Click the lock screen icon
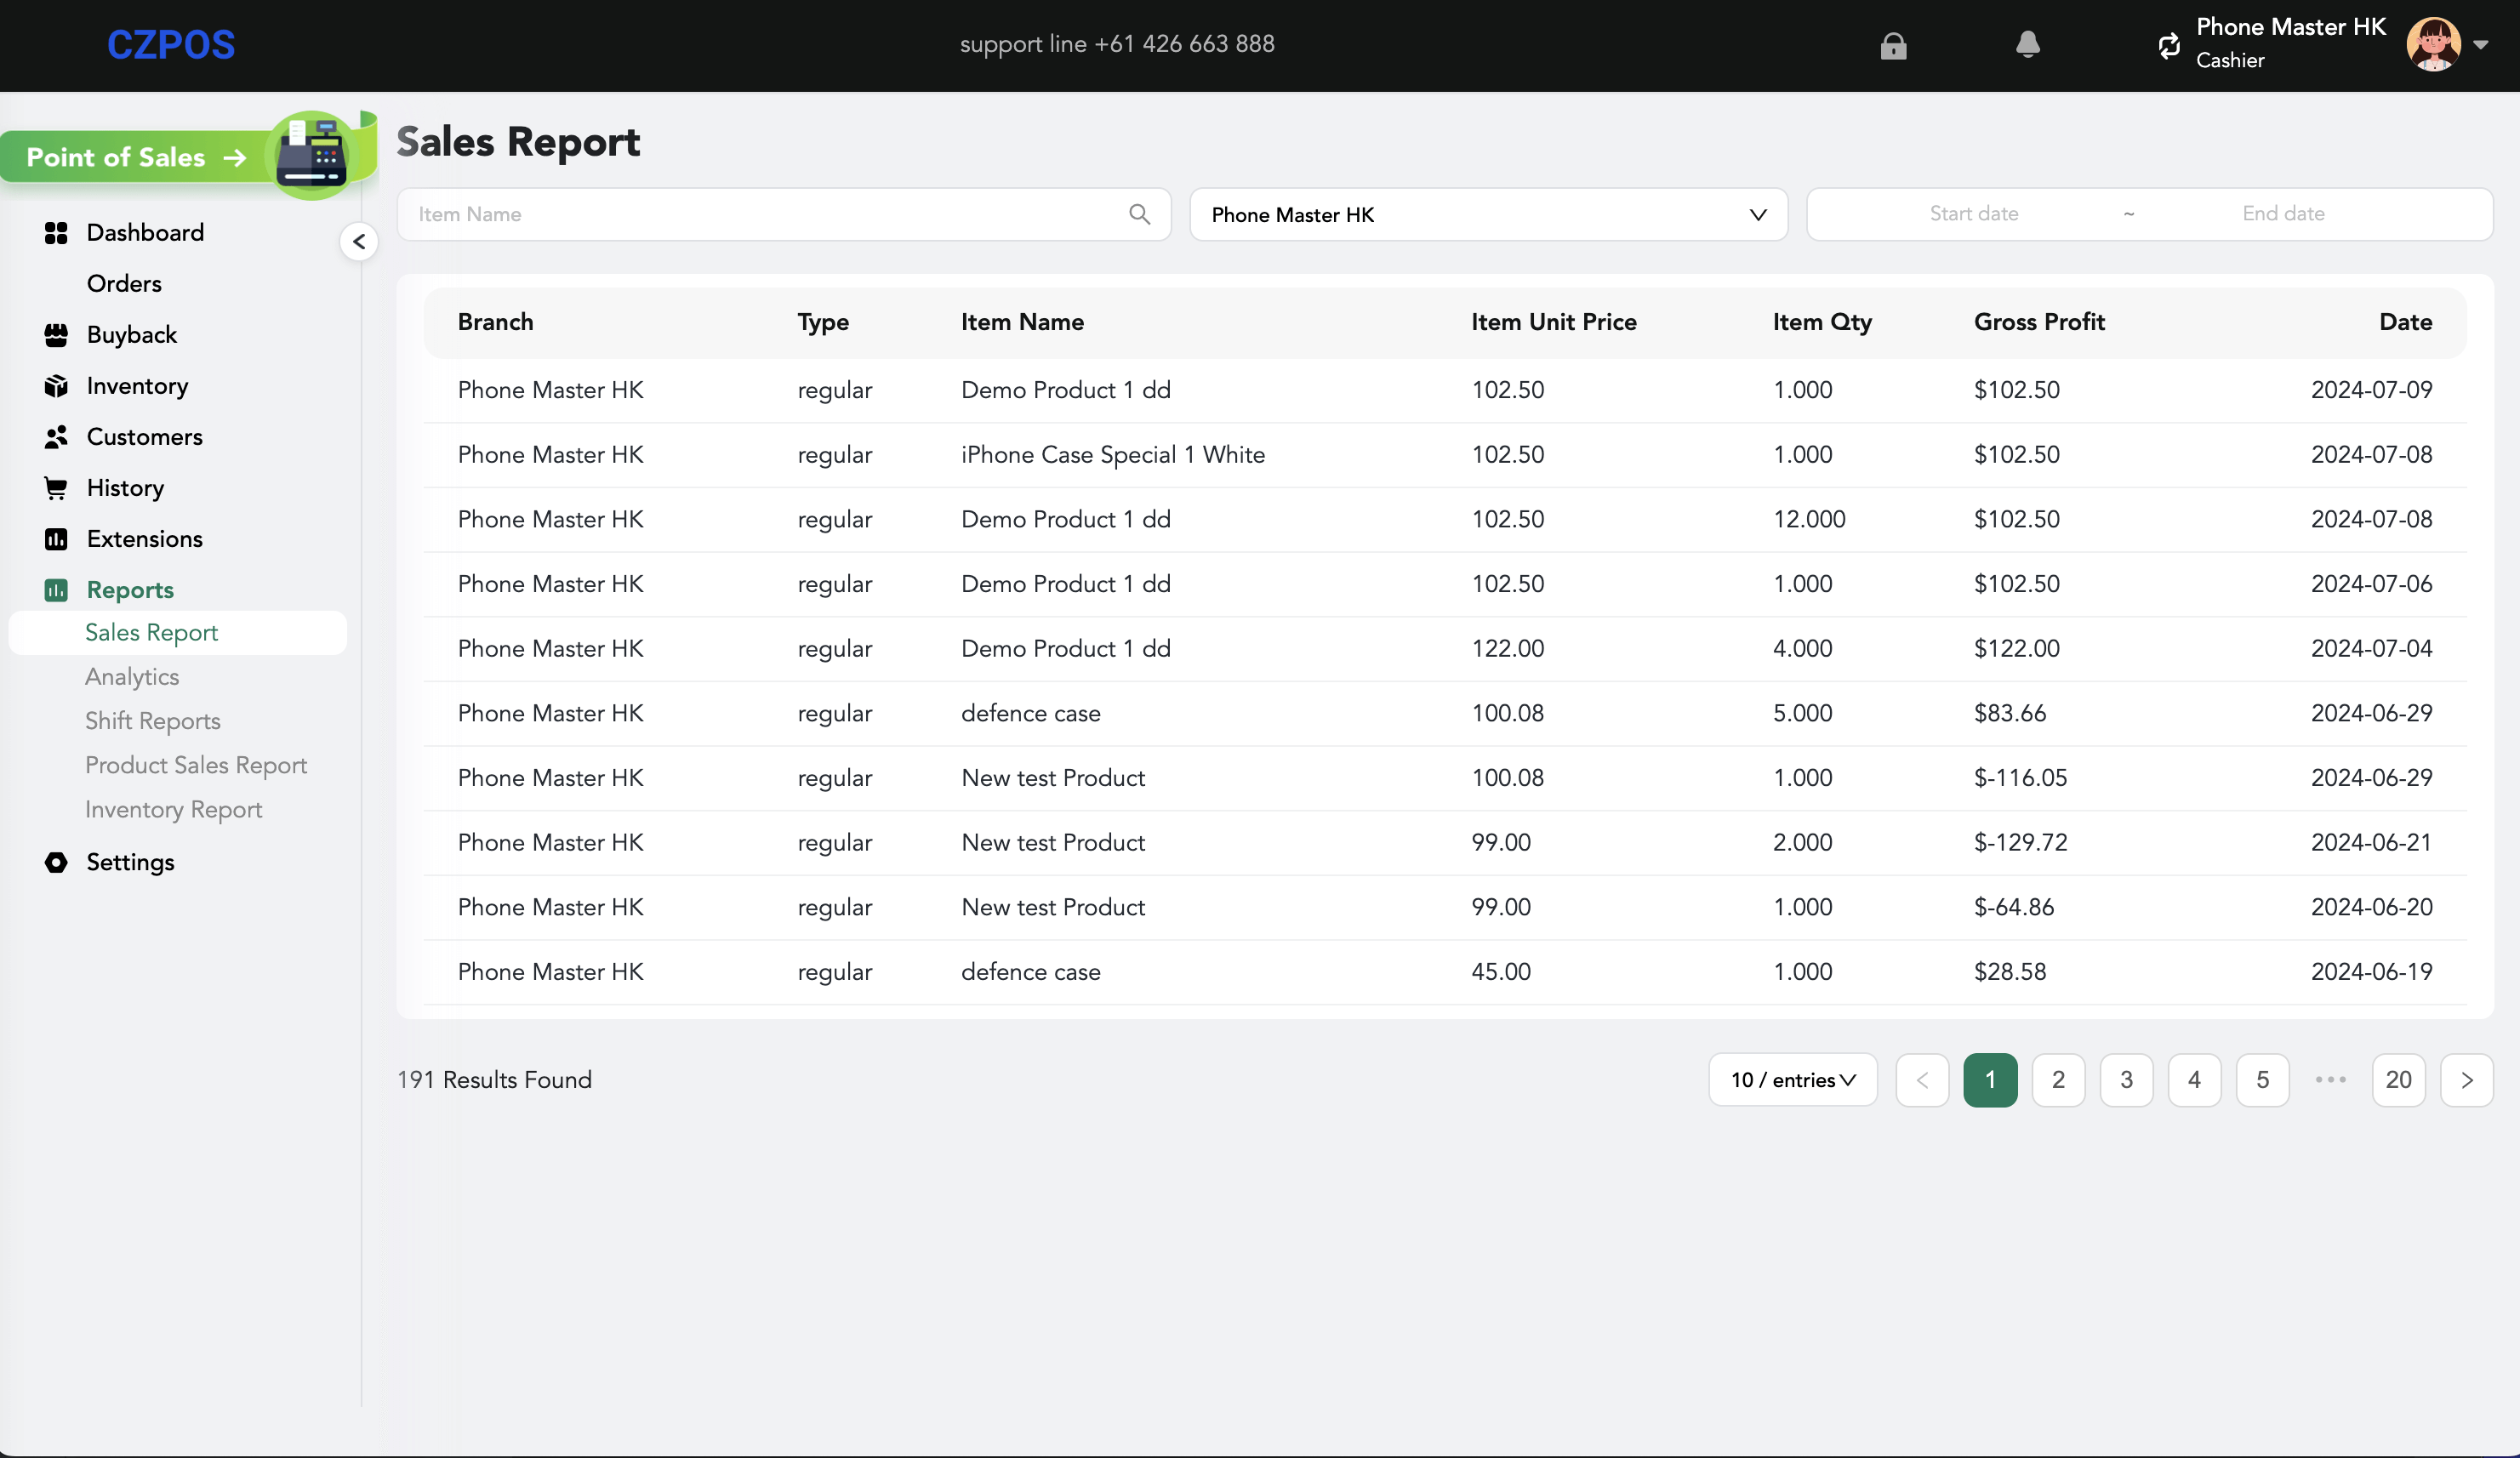Viewport: 2520px width, 1458px height. [x=1893, y=46]
